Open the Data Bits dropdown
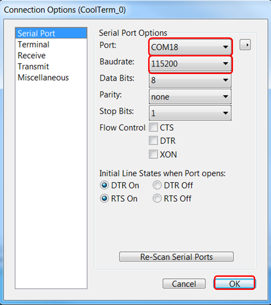 click(190, 80)
